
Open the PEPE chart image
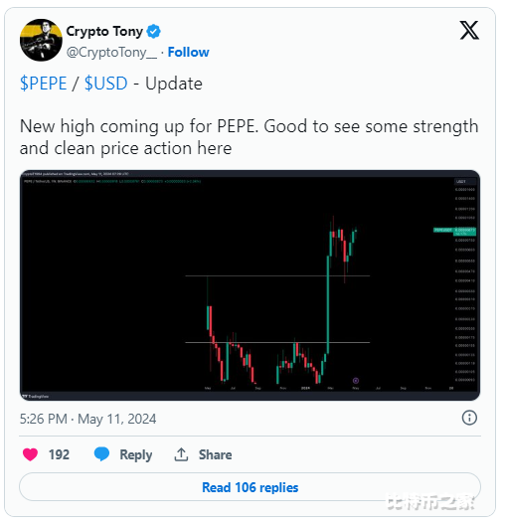[x=252, y=287]
